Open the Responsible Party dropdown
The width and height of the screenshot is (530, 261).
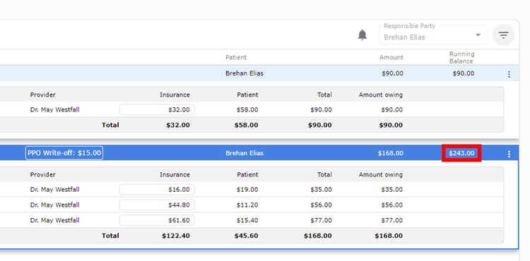pos(433,35)
